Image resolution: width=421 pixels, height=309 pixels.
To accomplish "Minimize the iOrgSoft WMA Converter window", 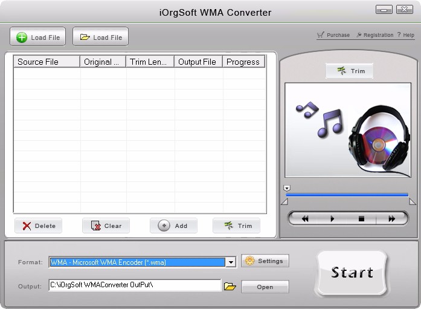I will click(x=384, y=10).
